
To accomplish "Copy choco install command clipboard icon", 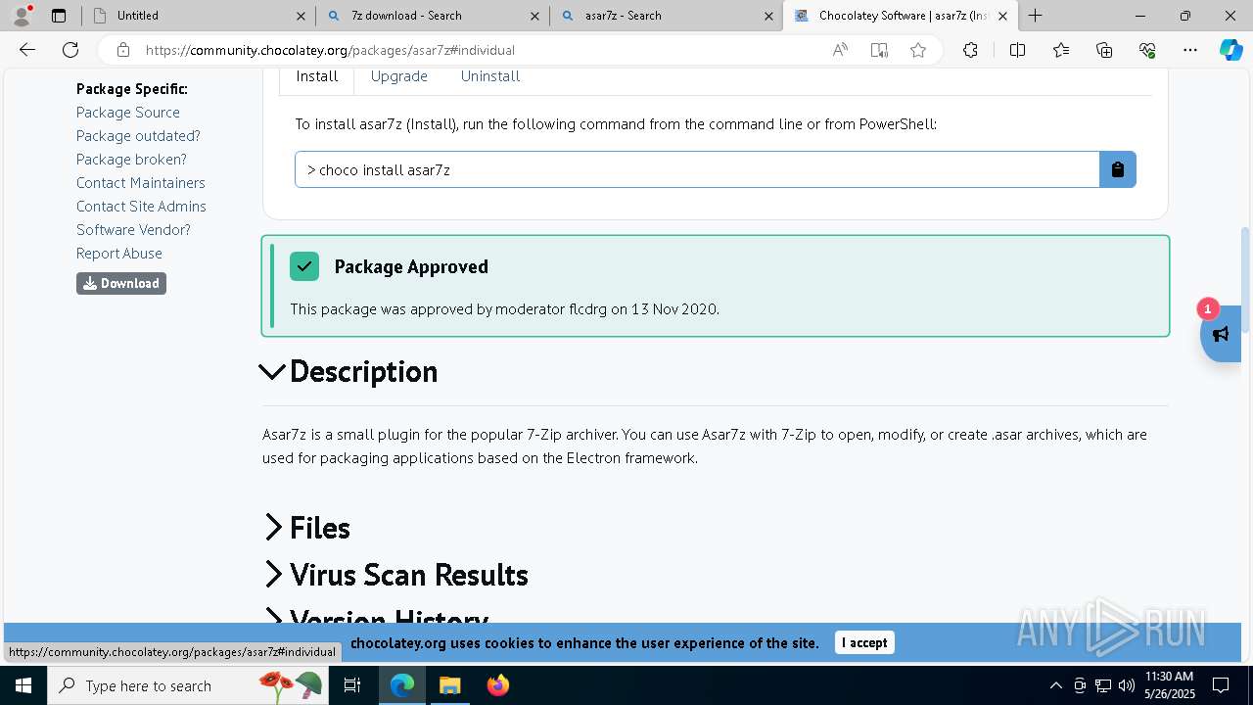I will [1118, 169].
